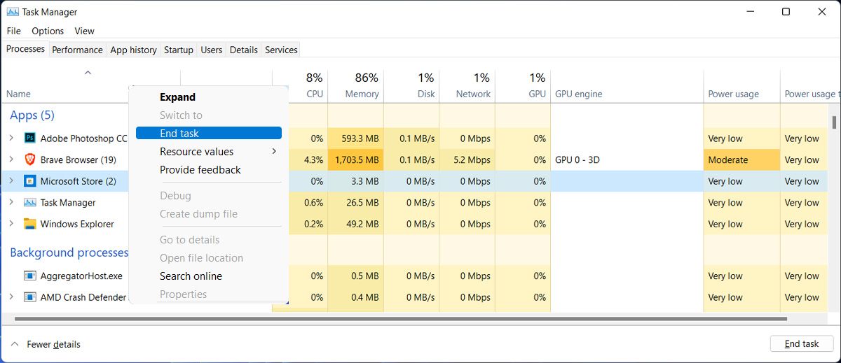Sort by the GPU column header
The height and width of the screenshot is (363, 841).
523,85
